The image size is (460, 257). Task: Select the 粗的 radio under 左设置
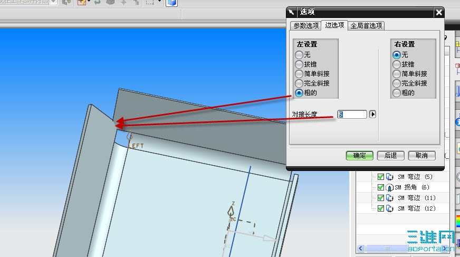point(299,93)
